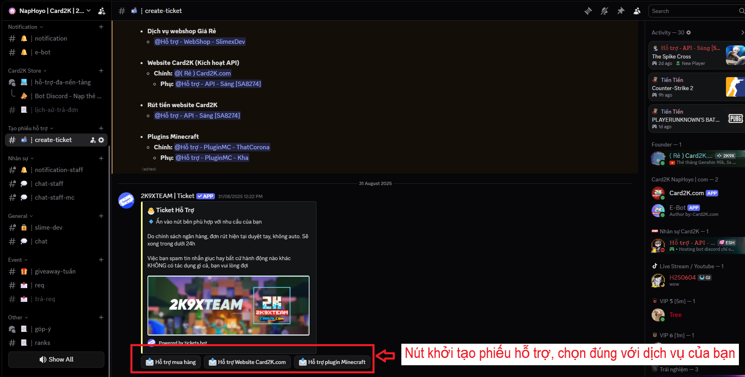Open the NapHoyo server name dropdown
Image resolution: width=745 pixels, height=377 pixels.
coord(51,11)
